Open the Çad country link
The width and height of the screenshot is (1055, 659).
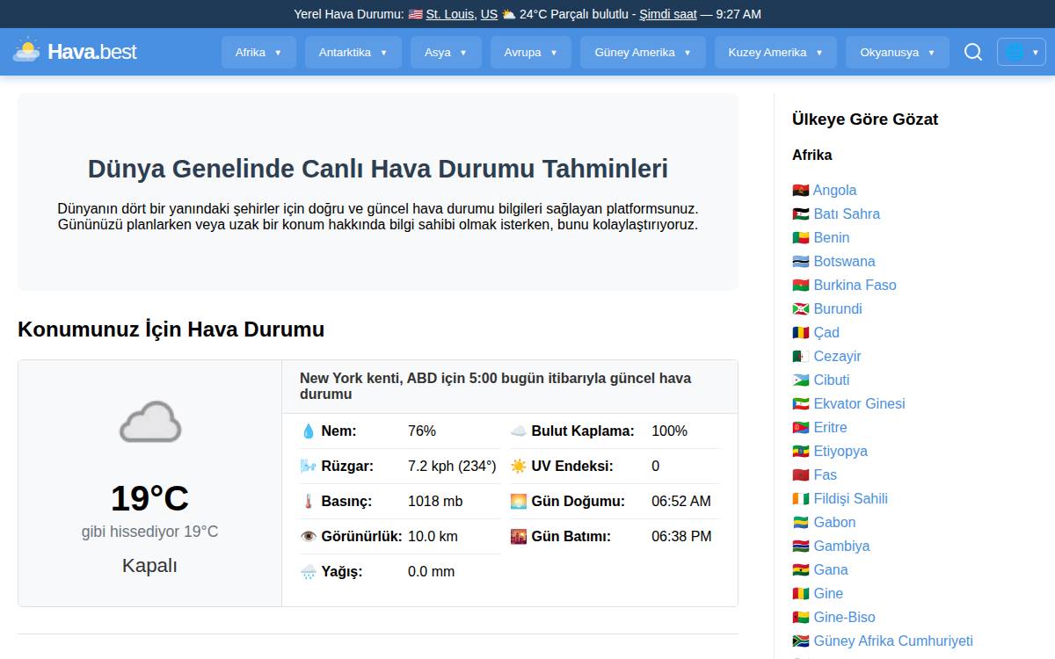tap(826, 332)
